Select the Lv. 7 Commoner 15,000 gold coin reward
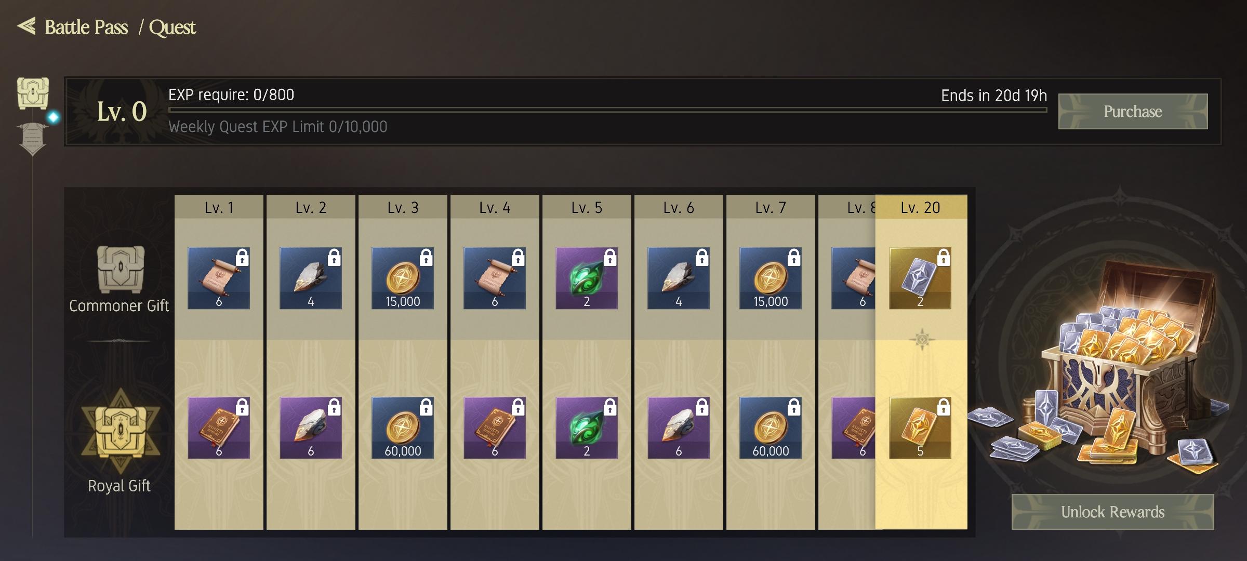The width and height of the screenshot is (1247, 561). pos(771,278)
